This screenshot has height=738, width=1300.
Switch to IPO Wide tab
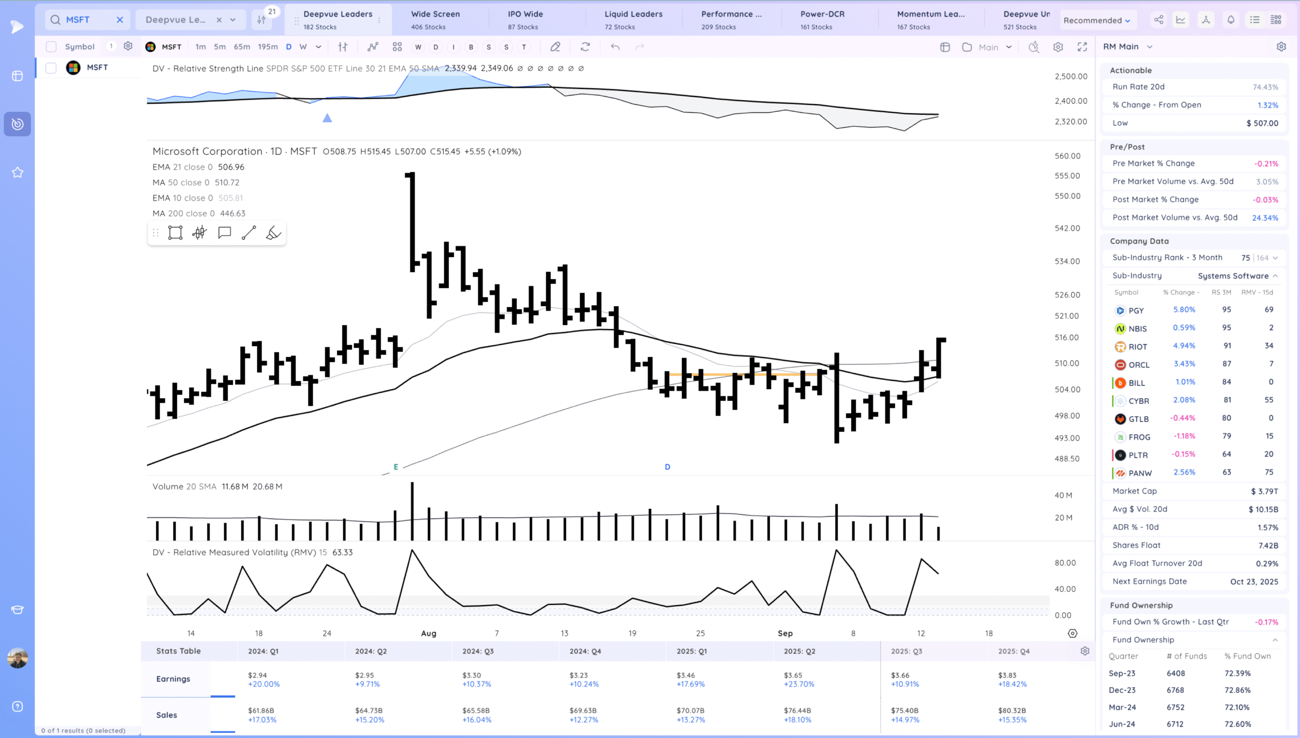526,20
